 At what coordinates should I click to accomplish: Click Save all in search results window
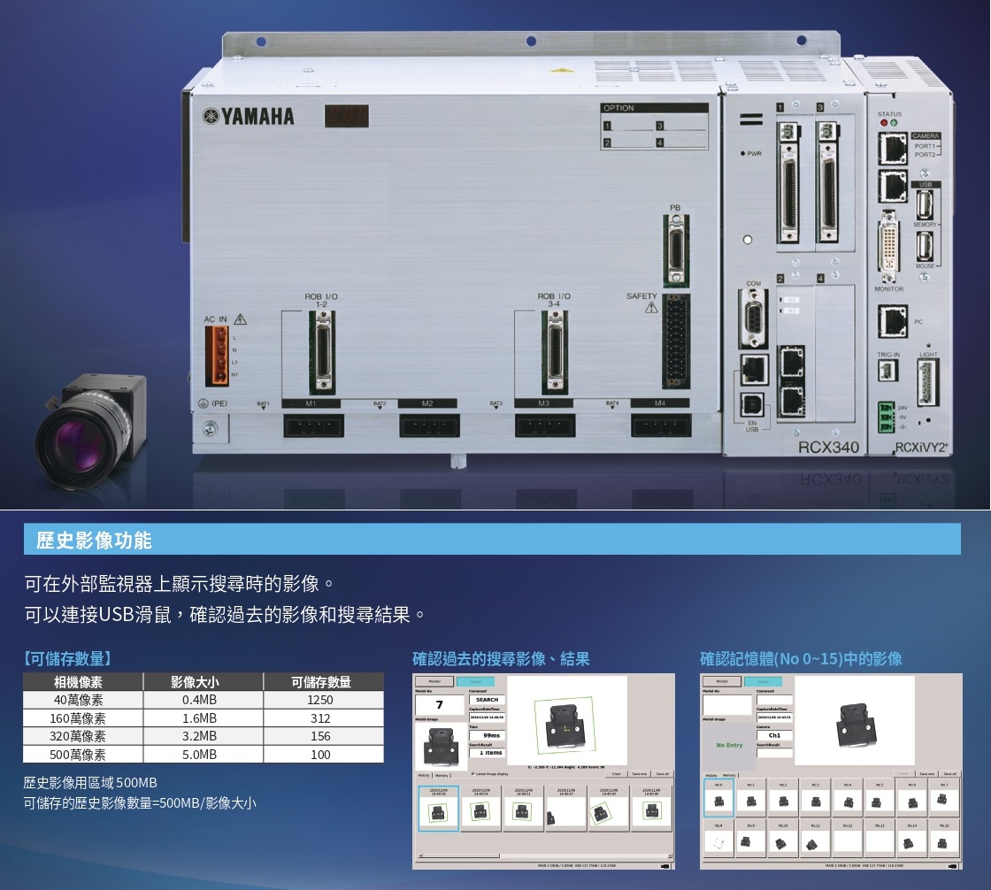point(663,774)
